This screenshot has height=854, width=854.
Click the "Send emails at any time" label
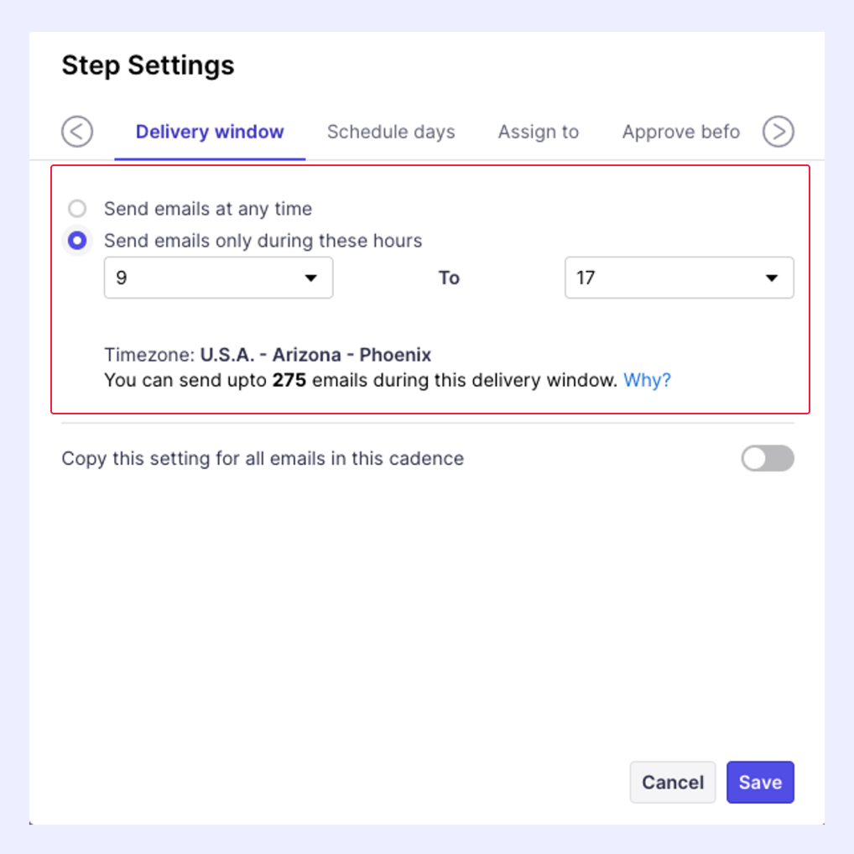208,209
